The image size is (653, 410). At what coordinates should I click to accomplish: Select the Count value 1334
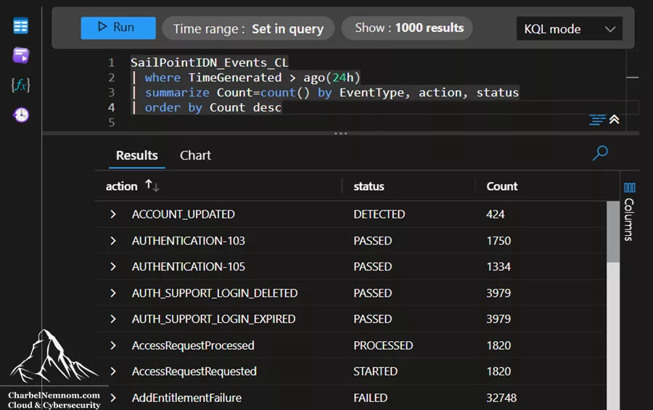coord(498,266)
